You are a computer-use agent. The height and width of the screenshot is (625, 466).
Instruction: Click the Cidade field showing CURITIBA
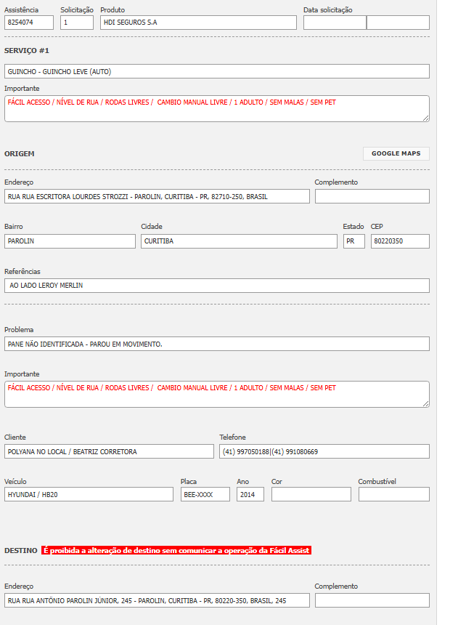coord(239,241)
